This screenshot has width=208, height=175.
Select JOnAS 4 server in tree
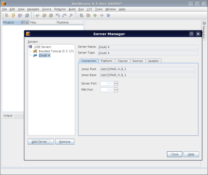pos(45,55)
